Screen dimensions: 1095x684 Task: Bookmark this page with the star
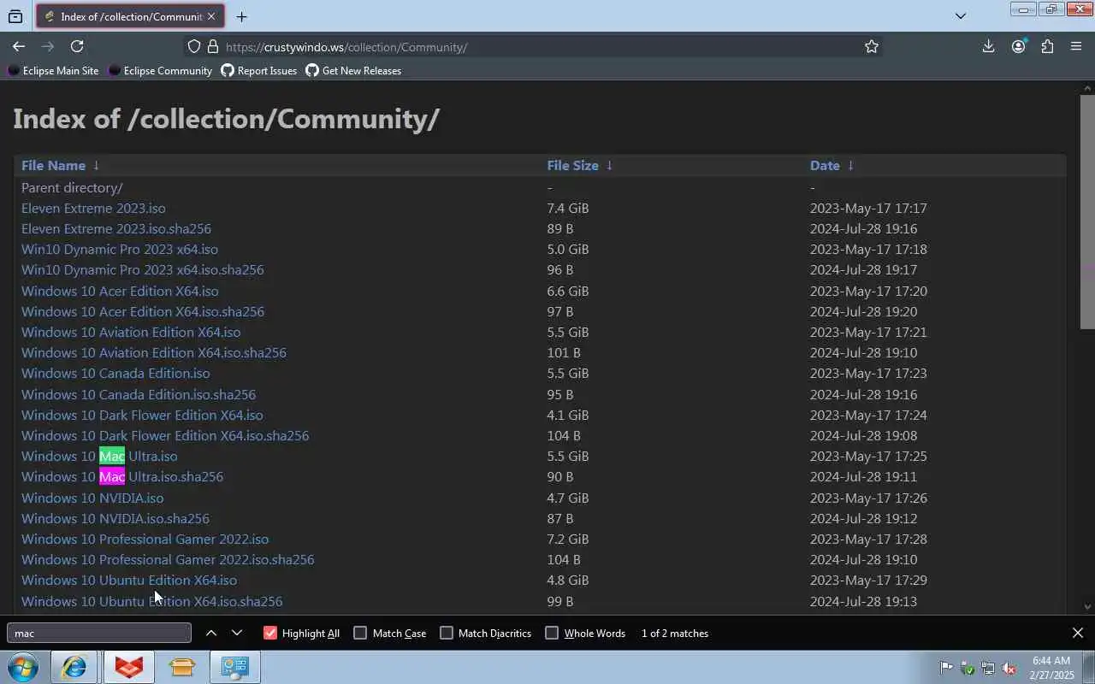871,47
